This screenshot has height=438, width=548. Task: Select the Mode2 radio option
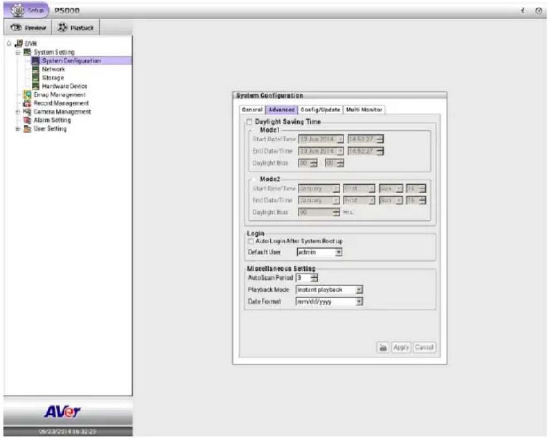tap(254, 179)
